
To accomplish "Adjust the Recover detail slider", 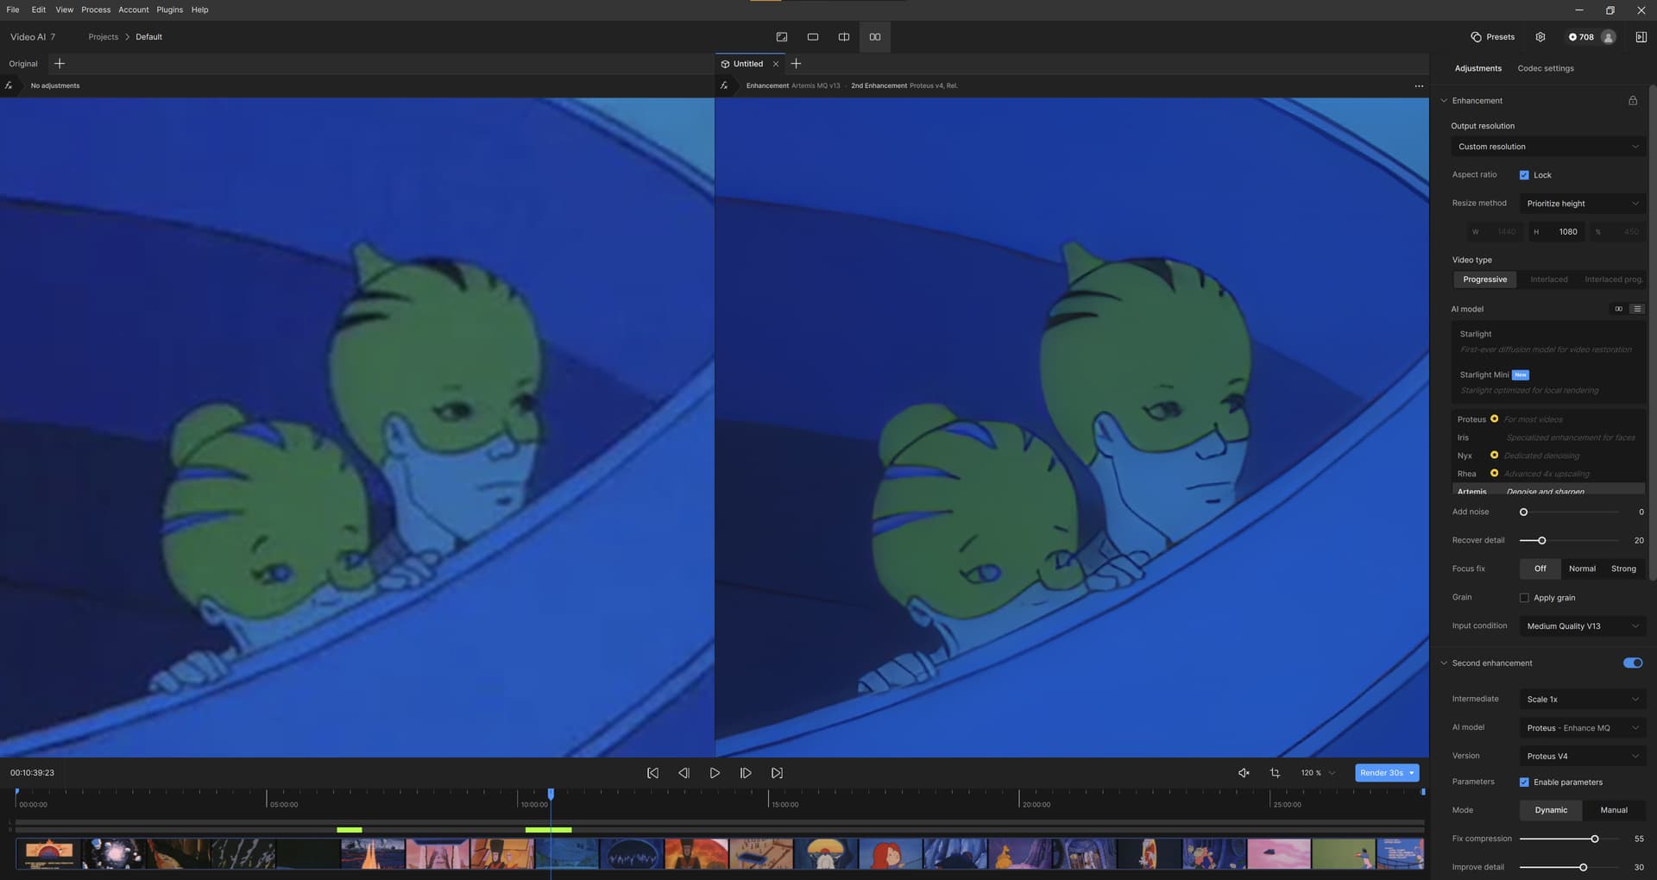I will (x=1541, y=541).
